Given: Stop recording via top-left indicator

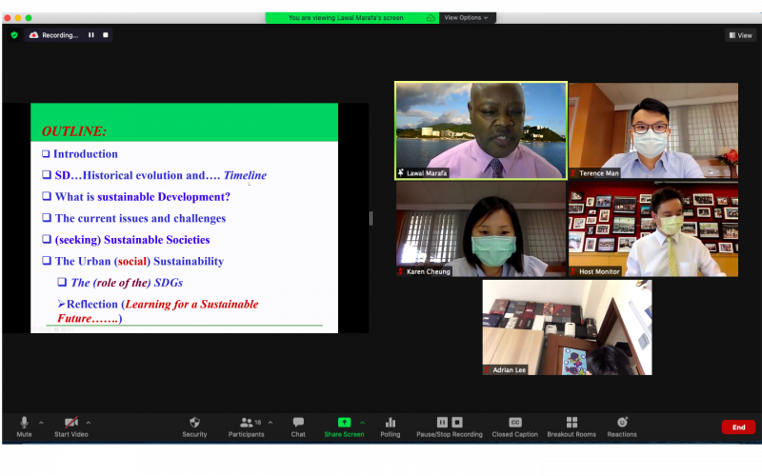Looking at the screenshot, I should pos(106,35).
